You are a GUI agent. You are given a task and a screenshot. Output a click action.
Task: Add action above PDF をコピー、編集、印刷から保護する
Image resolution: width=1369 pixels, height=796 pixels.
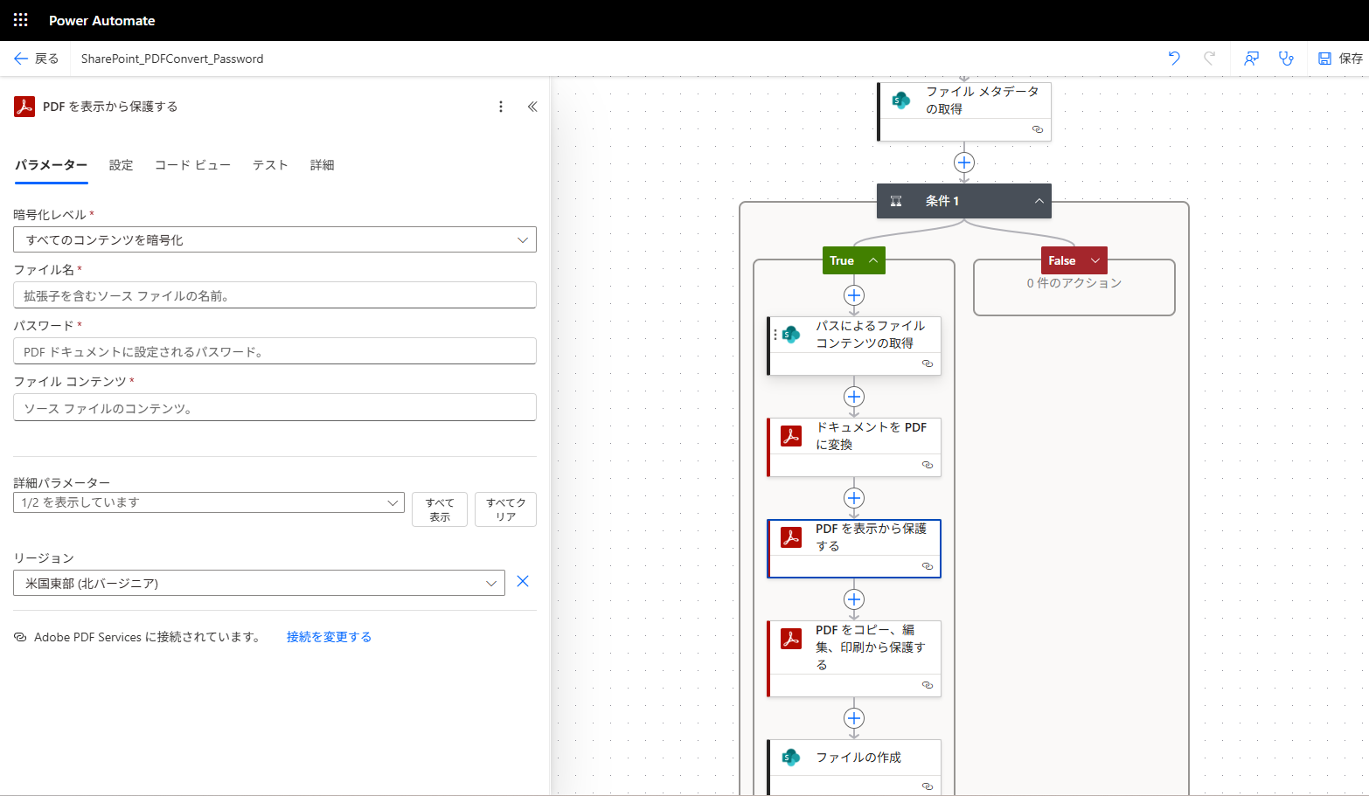(854, 599)
